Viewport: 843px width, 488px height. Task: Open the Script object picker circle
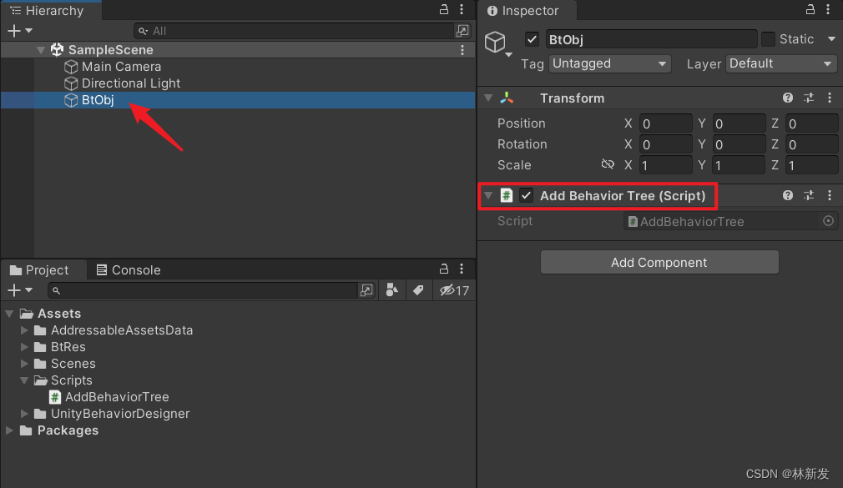(829, 221)
